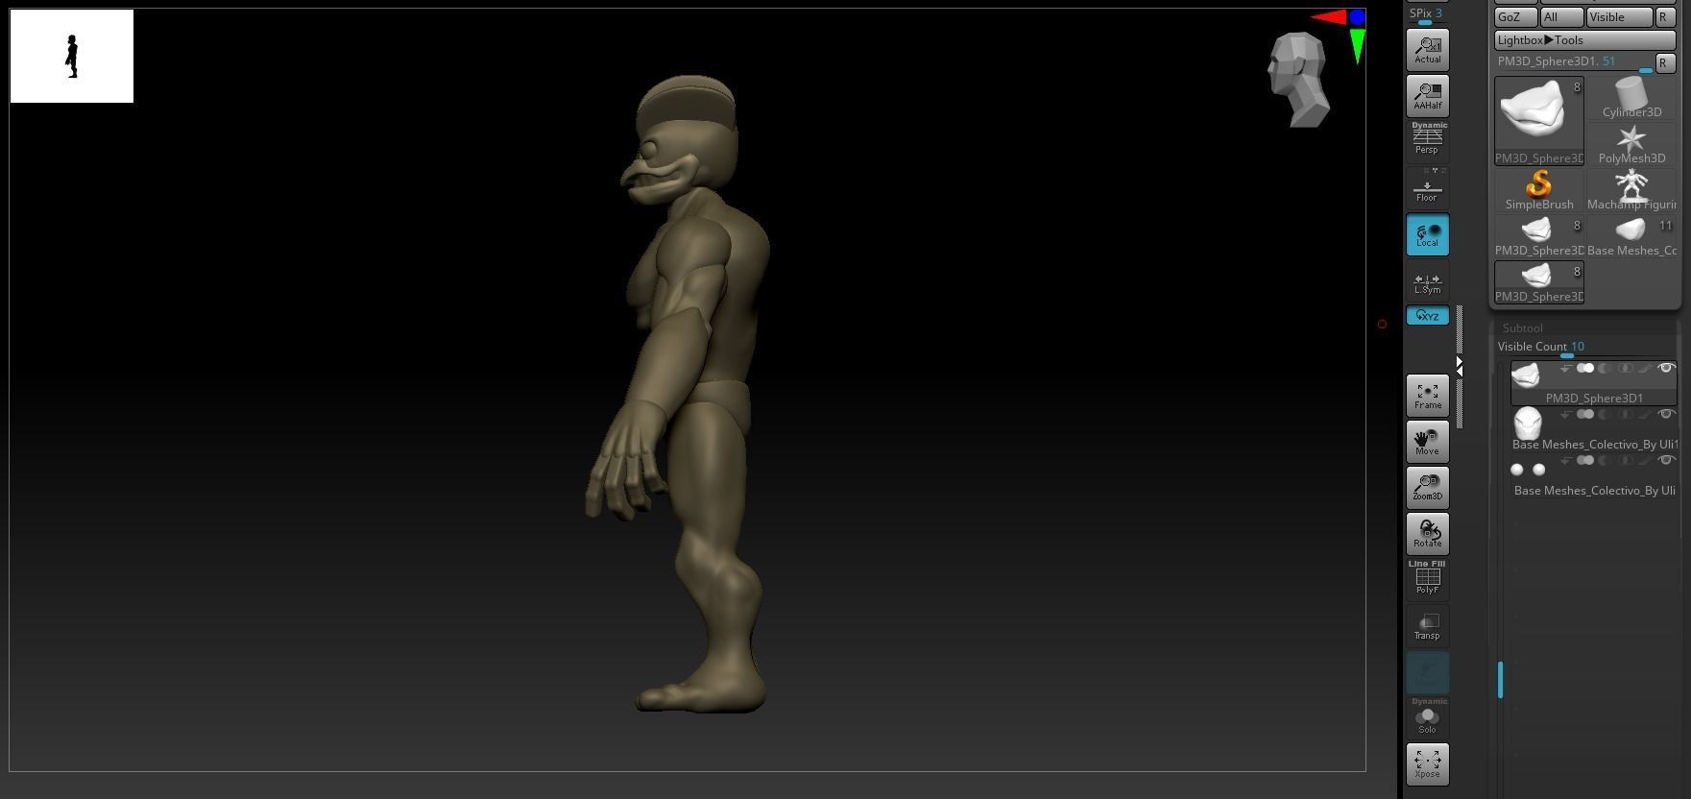Toggle PM3D_Sphere3D1 polypaint brush icon
The image size is (1691, 799).
click(x=1646, y=369)
